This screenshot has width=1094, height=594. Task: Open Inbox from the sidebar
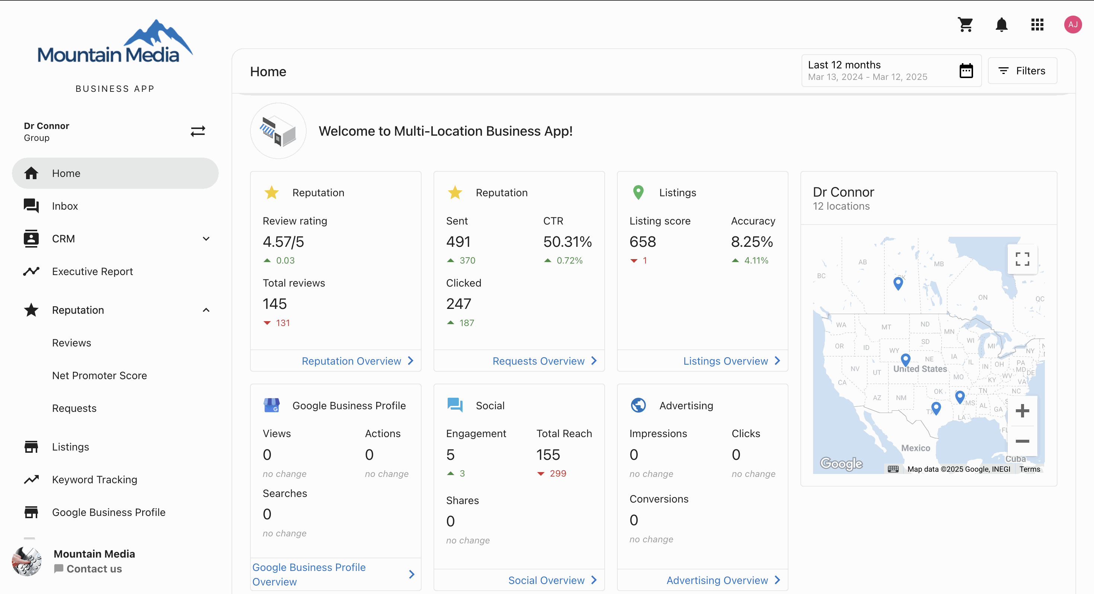[x=115, y=206]
